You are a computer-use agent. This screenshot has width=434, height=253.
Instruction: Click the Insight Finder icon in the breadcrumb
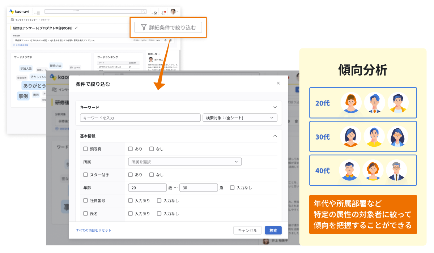click(x=13, y=20)
